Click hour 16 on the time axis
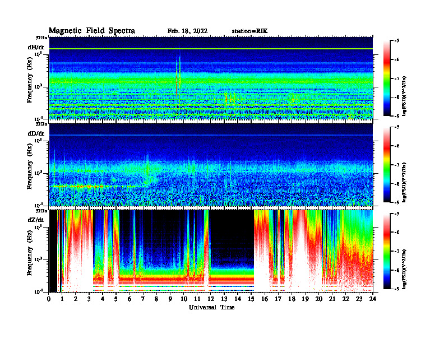The height and width of the screenshot is (343, 444). click(x=265, y=299)
